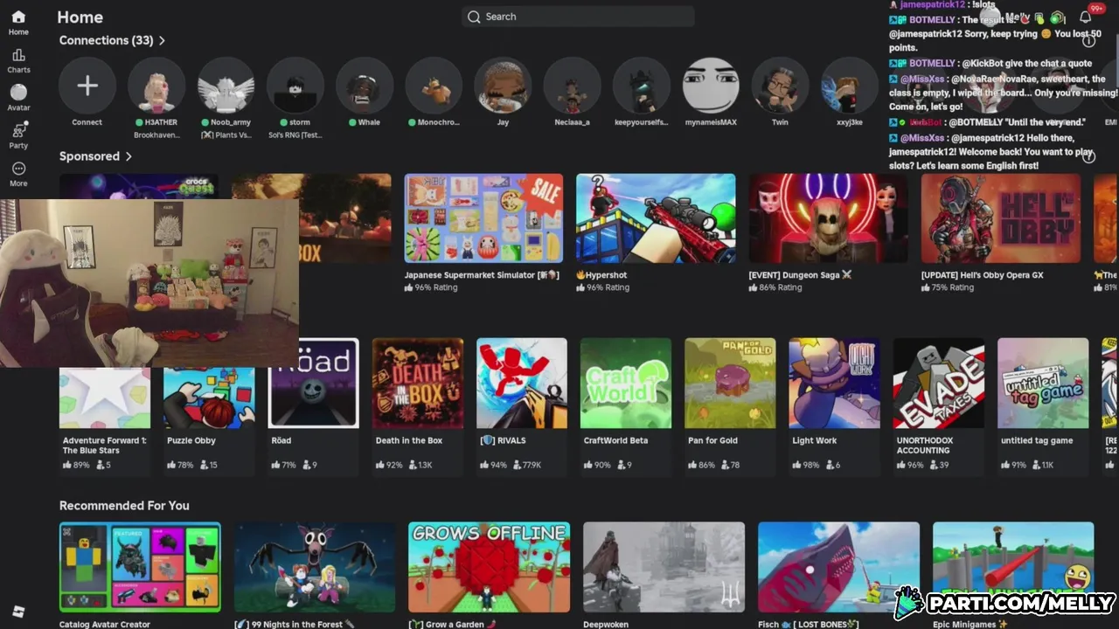
Task: Open H3ATHER's connection avatar
Action: click(156, 85)
